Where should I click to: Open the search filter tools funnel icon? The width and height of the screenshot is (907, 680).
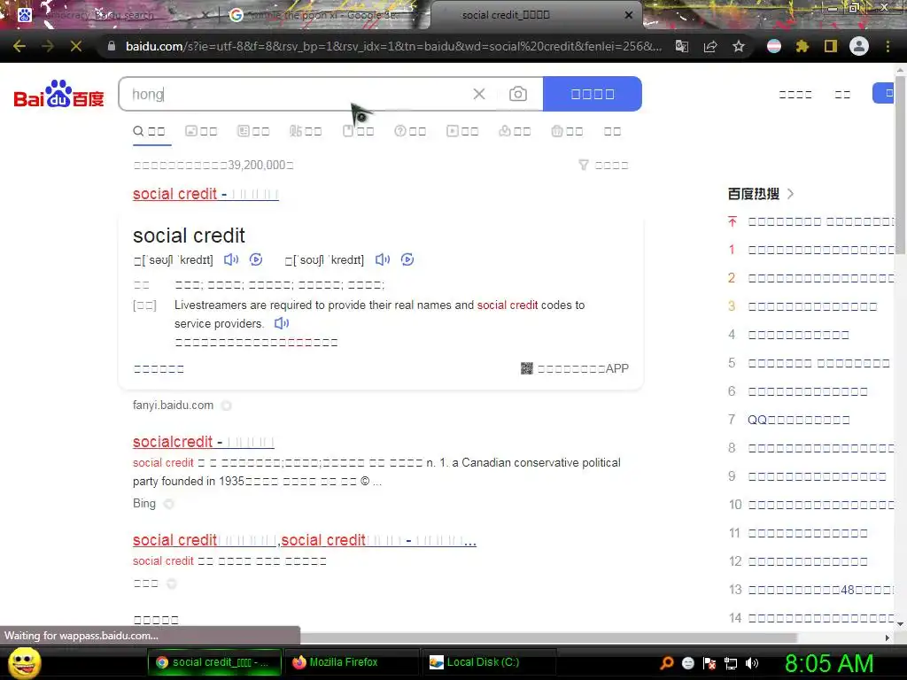[x=584, y=166]
